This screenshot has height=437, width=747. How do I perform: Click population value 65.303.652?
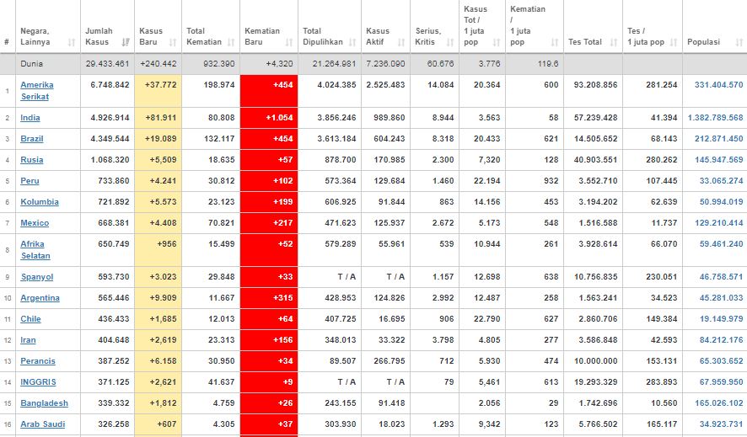pyautogui.click(x=721, y=361)
